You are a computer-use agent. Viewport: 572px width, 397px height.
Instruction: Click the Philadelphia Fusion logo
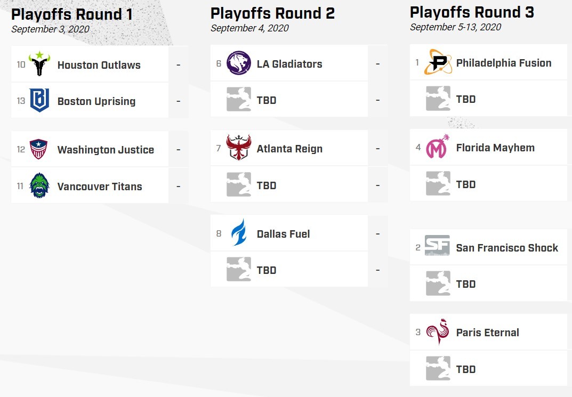click(x=438, y=62)
